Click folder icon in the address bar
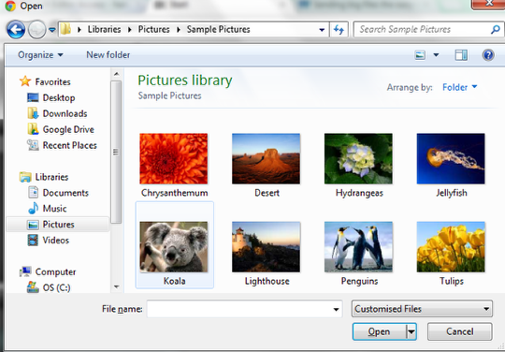505x352 pixels. pyautogui.click(x=65, y=29)
